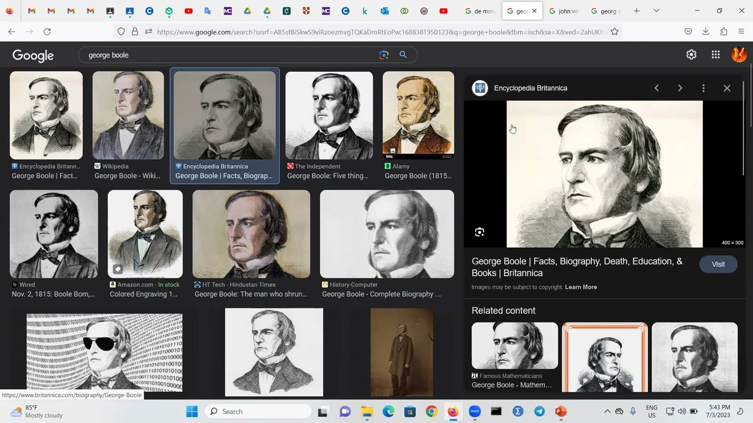Show next image in preview panel
This screenshot has width=753, height=423.
pos(680,88)
